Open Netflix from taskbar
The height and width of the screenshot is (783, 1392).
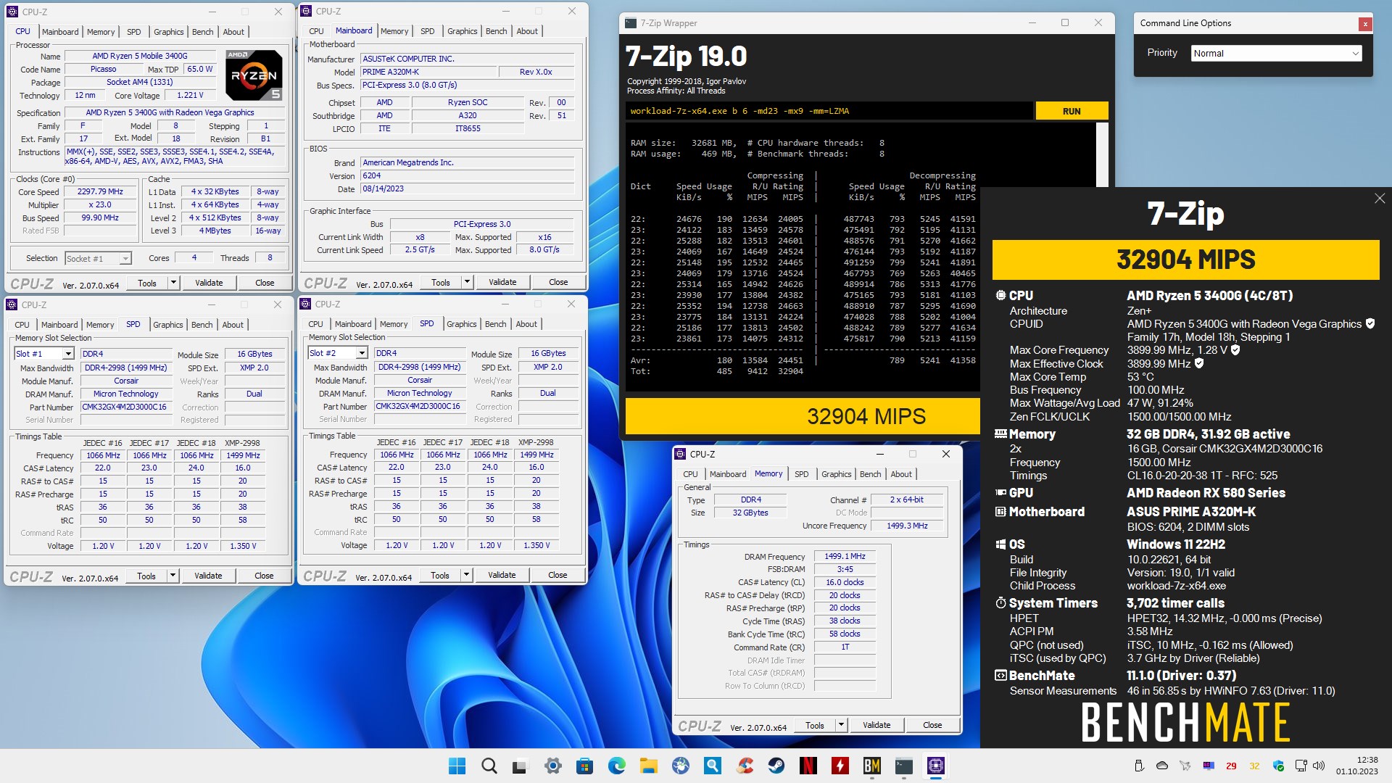[x=808, y=766]
